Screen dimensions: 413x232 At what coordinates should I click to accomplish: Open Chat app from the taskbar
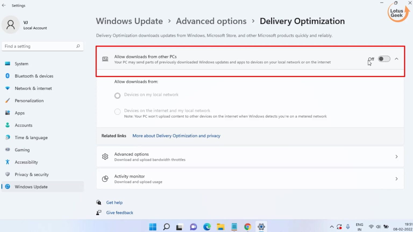coord(193,227)
